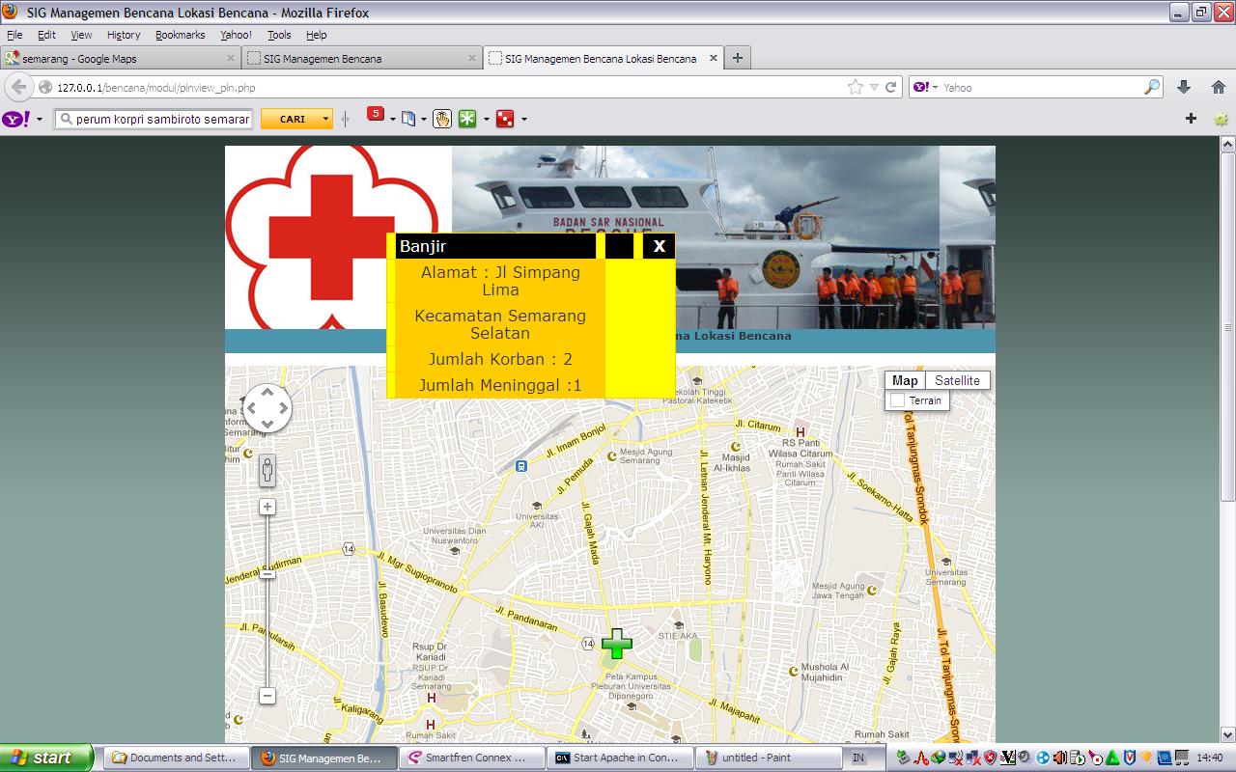
Task: Click the Street View pegman icon
Action: click(x=267, y=471)
